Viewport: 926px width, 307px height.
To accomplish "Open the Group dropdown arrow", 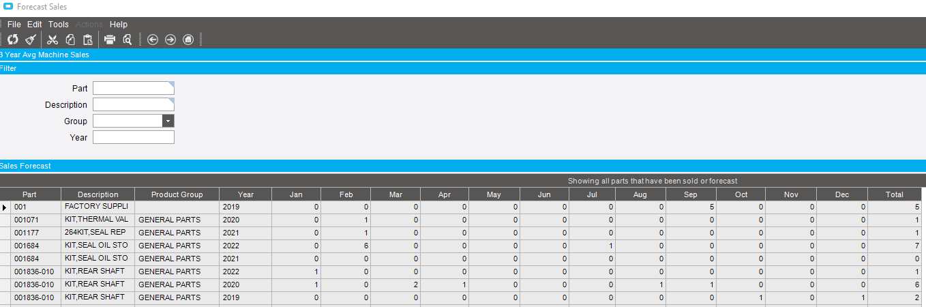I will click(168, 121).
